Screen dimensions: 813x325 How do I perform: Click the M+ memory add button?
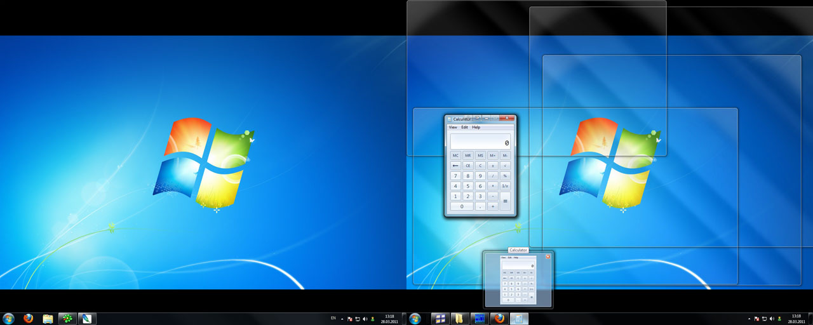pos(493,156)
